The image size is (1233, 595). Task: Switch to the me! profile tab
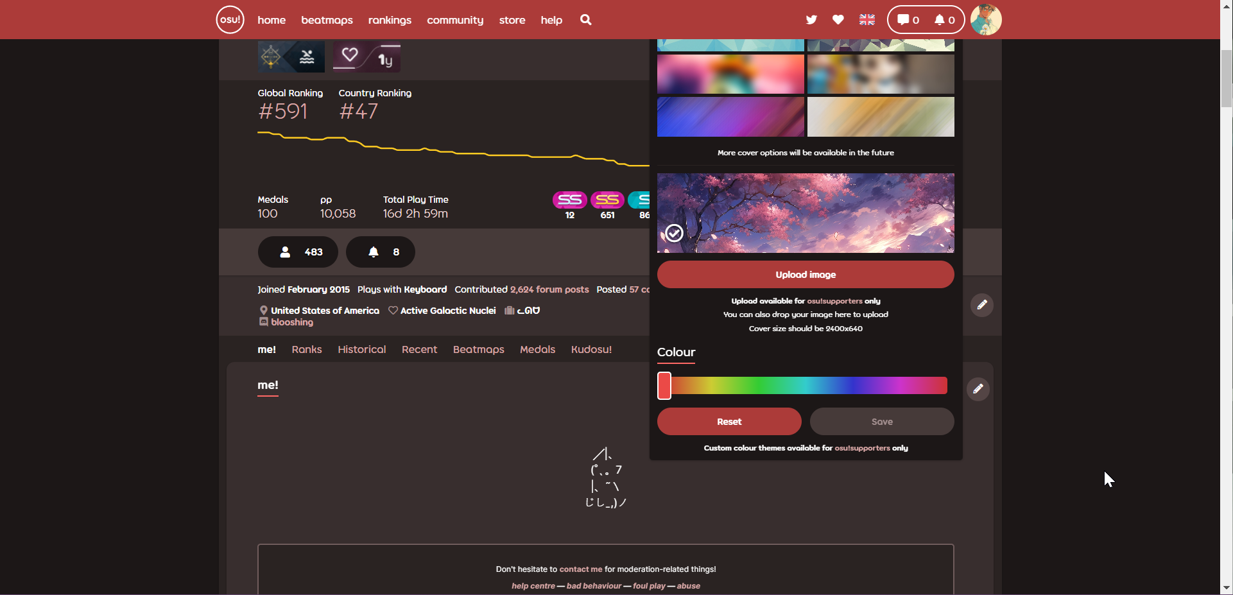pos(266,349)
